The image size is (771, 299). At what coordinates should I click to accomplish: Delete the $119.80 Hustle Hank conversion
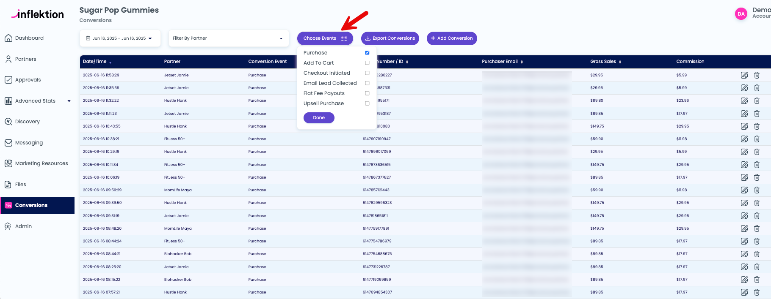(757, 101)
